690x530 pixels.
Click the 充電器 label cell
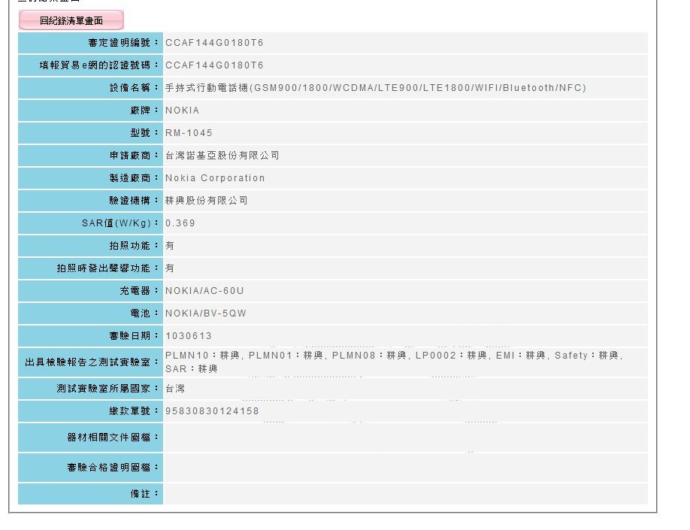(90, 290)
